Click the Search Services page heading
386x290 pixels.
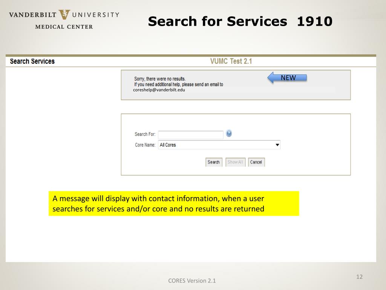[x=32, y=61]
